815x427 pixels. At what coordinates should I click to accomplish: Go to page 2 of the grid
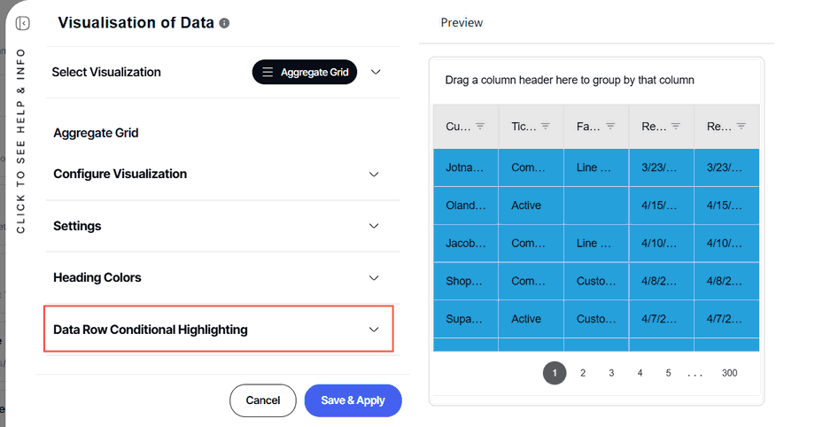[583, 374]
